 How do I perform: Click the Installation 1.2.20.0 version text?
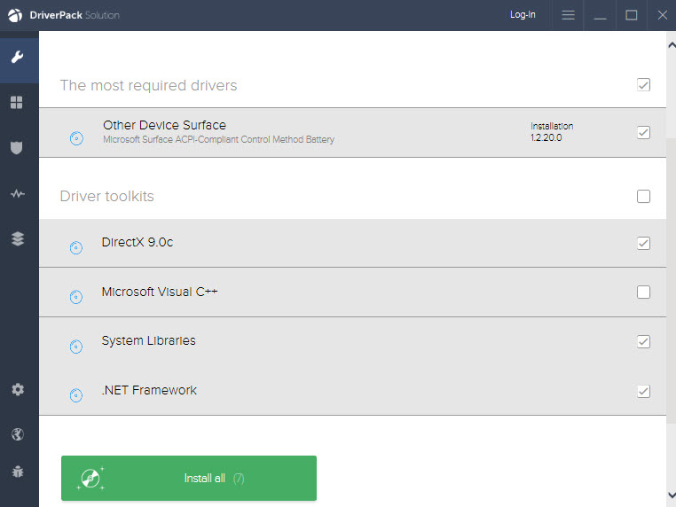click(x=552, y=132)
